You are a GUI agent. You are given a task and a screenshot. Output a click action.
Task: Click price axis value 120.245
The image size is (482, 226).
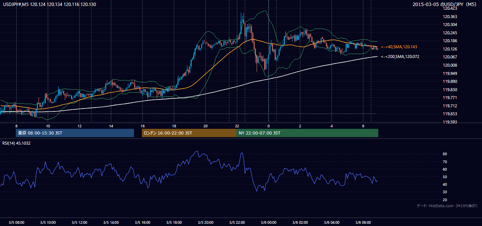pos(451,33)
